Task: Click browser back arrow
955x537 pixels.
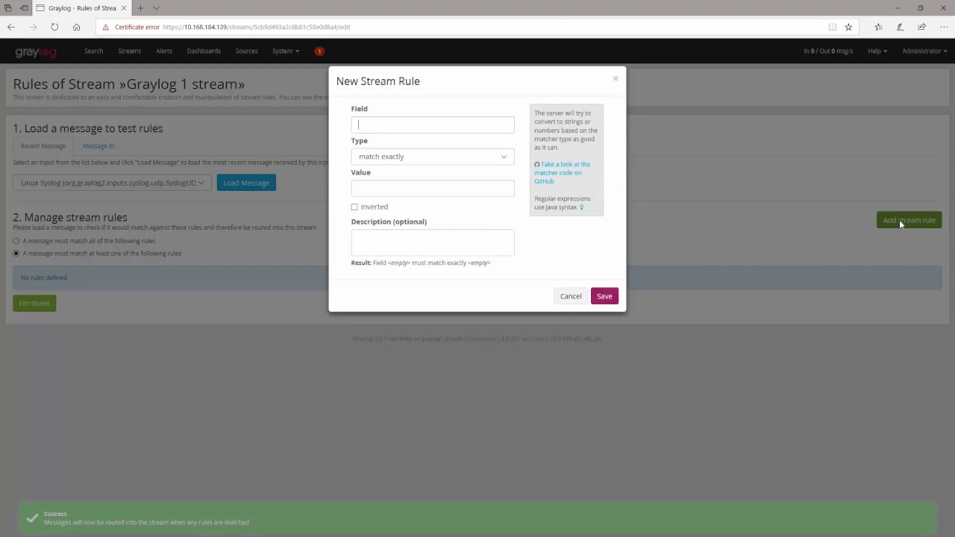Action: tap(11, 27)
